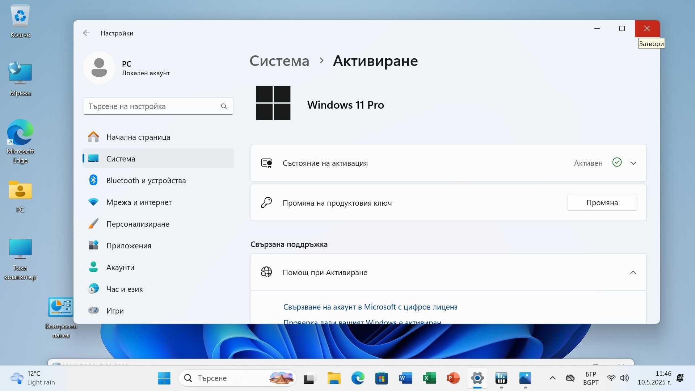Viewport: 695px width, 391px height.
Task: Select the Мрежа и интернет wifi icon
Action: point(93,202)
